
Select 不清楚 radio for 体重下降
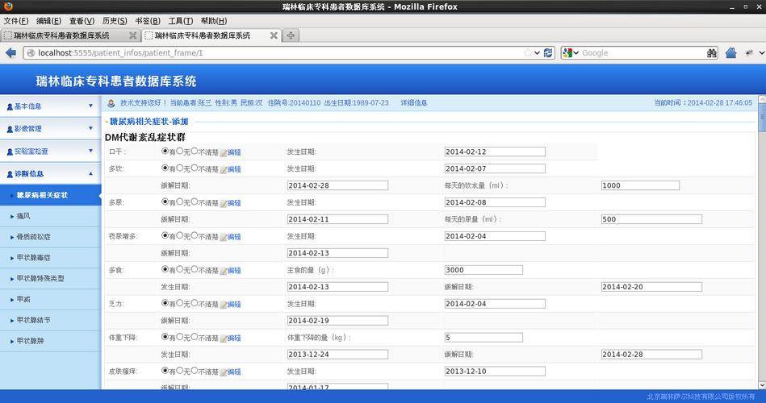tap(195, 336)
